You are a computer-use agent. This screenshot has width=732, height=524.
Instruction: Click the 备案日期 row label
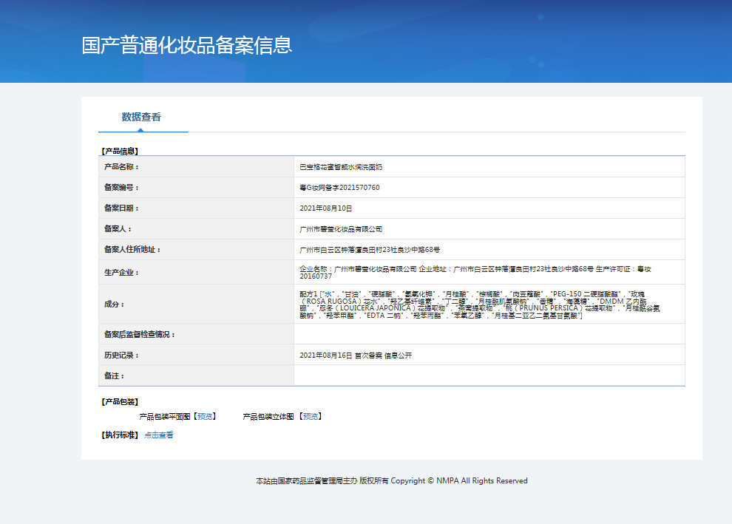coord(121,208)
